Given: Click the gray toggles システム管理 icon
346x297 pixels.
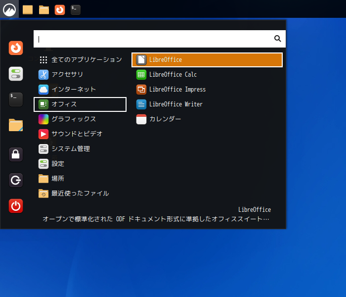Looking at the screenshot, I should click(x=43, y=149).
